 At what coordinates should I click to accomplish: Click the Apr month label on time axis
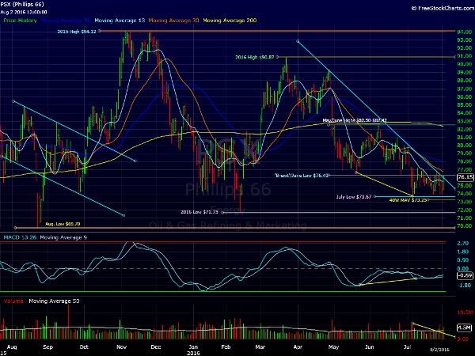coord(298,347)
